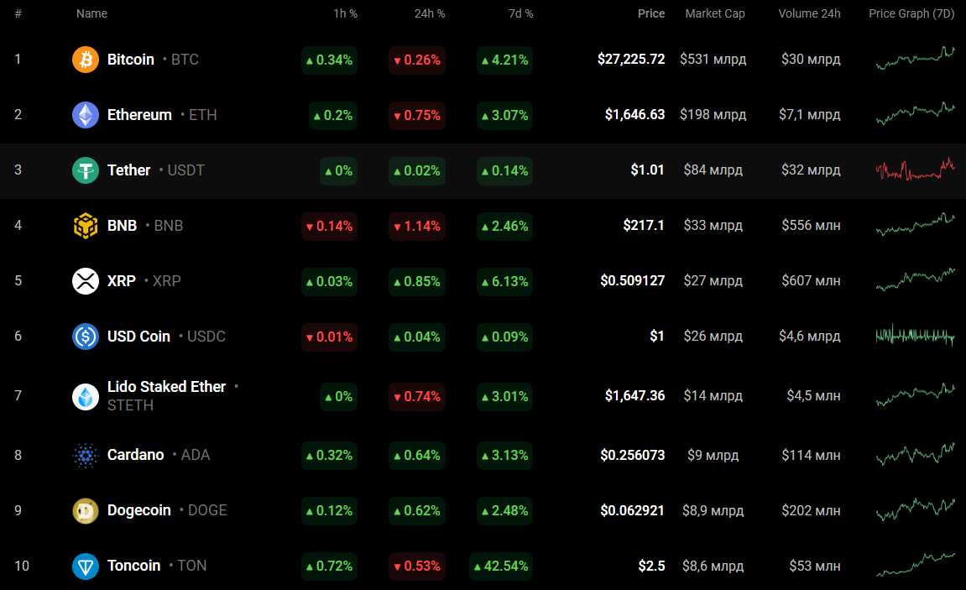View USD Coin's 7-day price graph
The width and height of the screenshot is (966, 590).
coord(915,336)
